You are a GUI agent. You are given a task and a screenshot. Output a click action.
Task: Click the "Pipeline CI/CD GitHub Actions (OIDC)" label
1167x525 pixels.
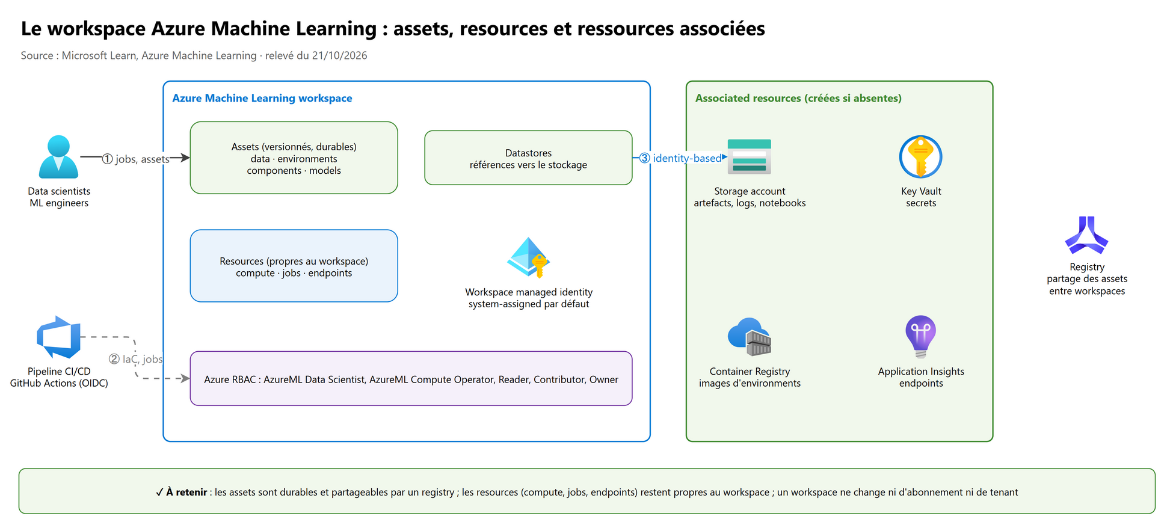59,378
